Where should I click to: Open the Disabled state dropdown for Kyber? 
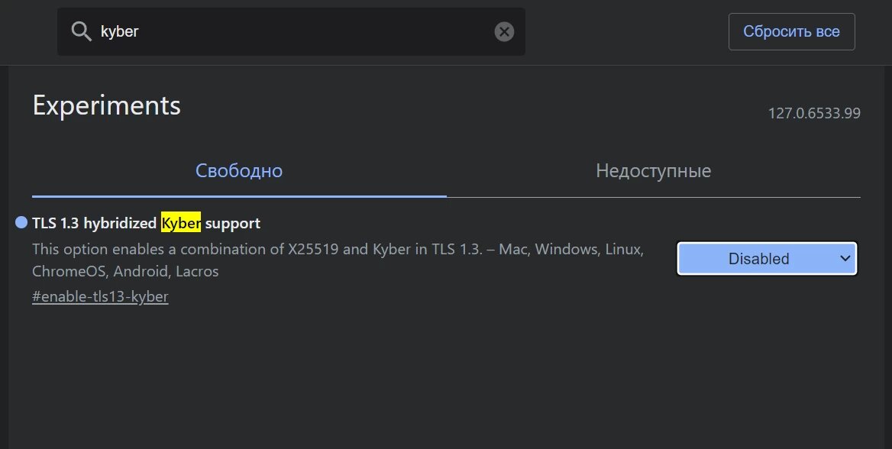click(x=767, y=258)
